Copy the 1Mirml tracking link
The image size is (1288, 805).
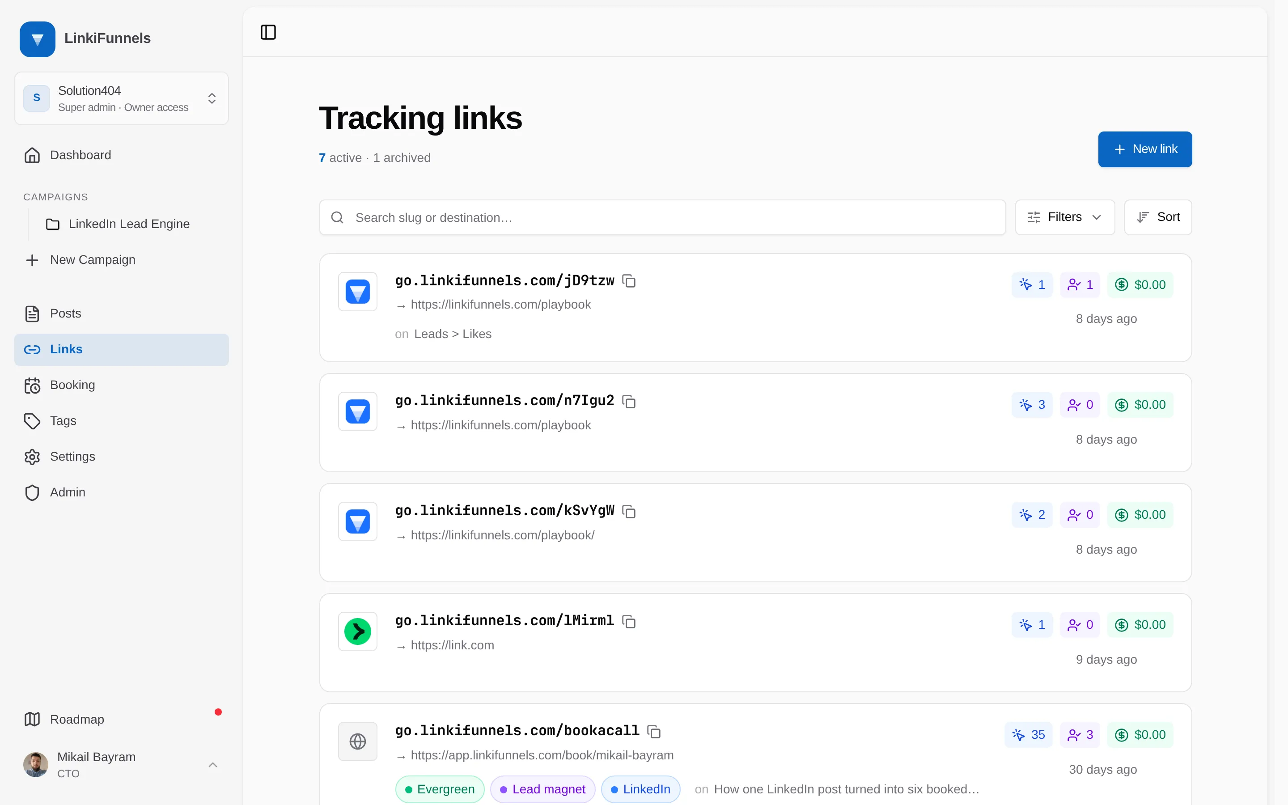629,621
